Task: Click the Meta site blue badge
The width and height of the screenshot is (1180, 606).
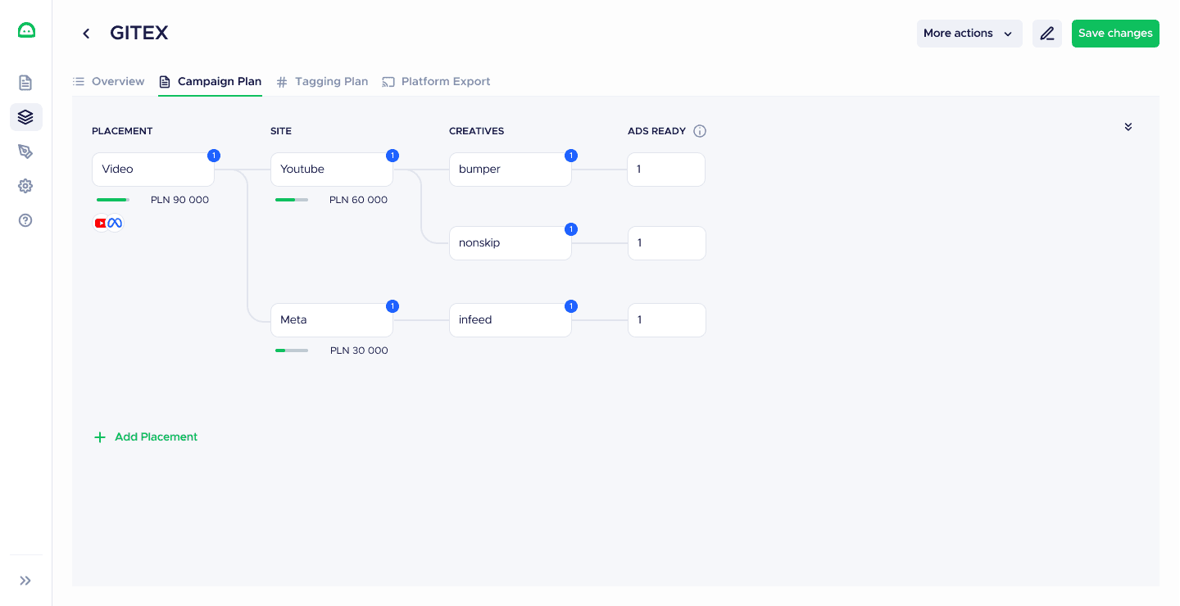Action: point(393,306)
